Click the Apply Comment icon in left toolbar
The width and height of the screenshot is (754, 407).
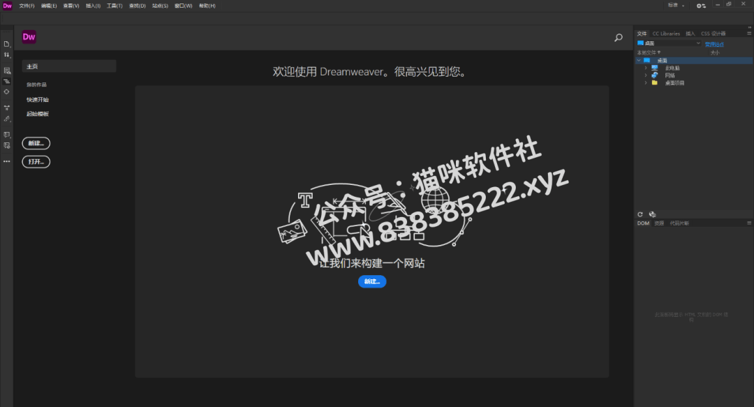click(7, 135)
